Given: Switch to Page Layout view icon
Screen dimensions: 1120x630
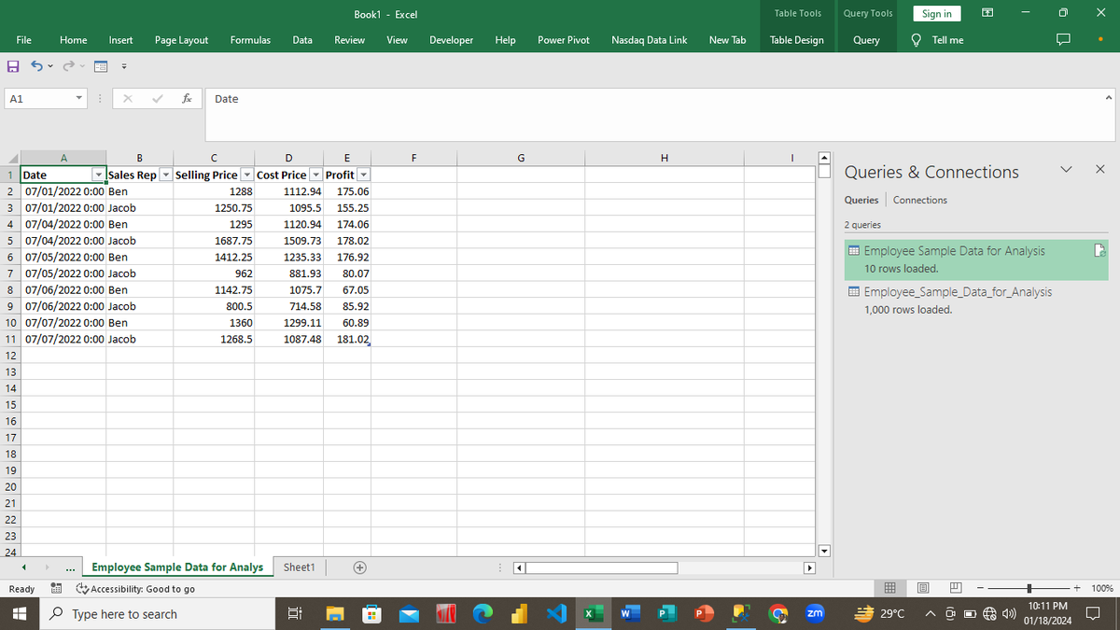Looking at the screenshot, I should (924, 589).
